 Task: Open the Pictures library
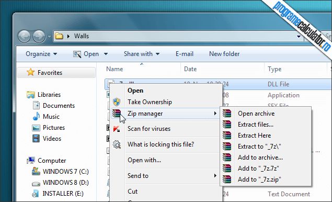(54, 128)
